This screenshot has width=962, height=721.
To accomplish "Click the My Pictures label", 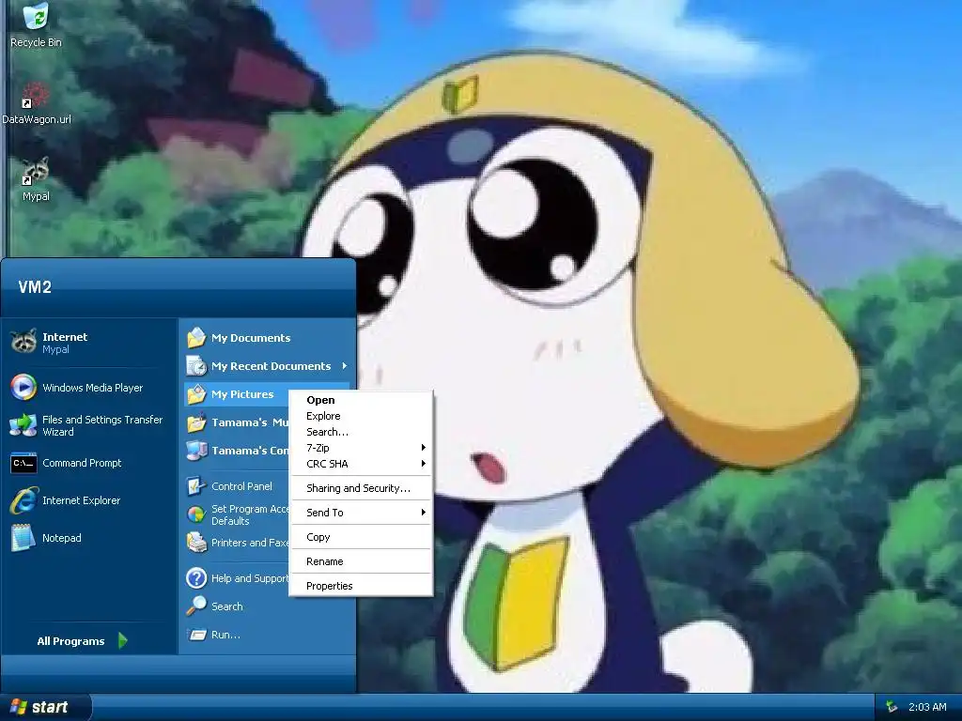I will [242, 394].
